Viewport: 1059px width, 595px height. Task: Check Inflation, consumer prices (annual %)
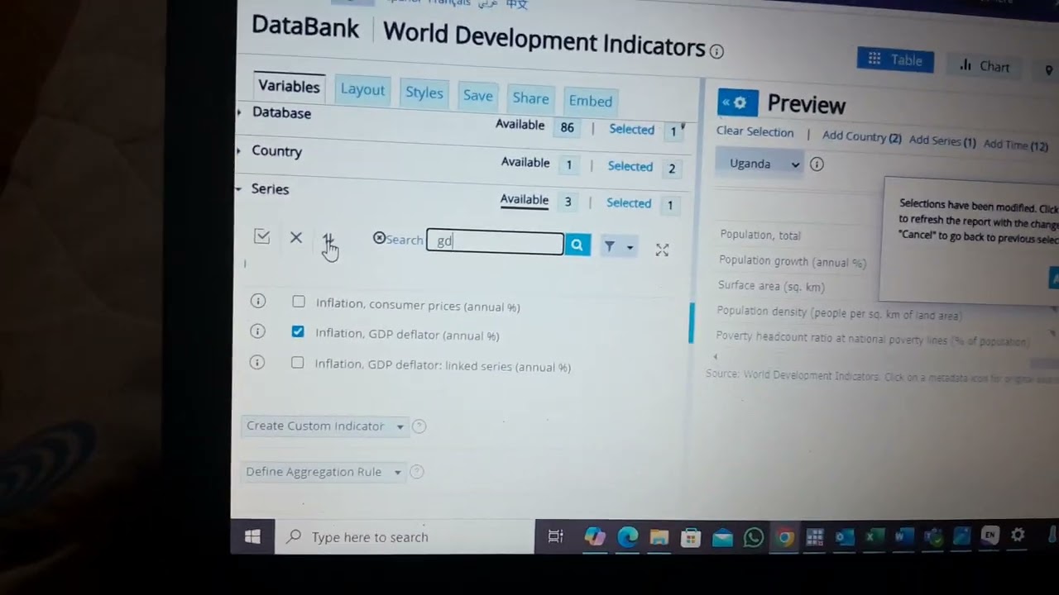pos(299,302)
